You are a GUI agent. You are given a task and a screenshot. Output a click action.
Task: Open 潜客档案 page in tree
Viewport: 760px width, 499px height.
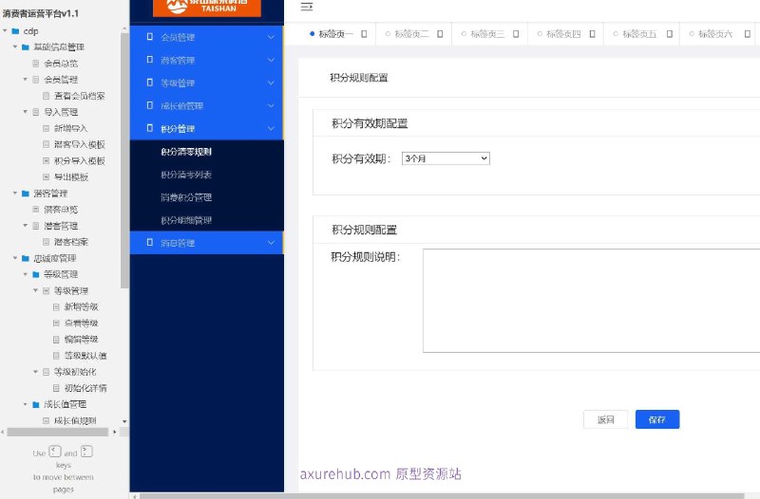pos(70,242)
